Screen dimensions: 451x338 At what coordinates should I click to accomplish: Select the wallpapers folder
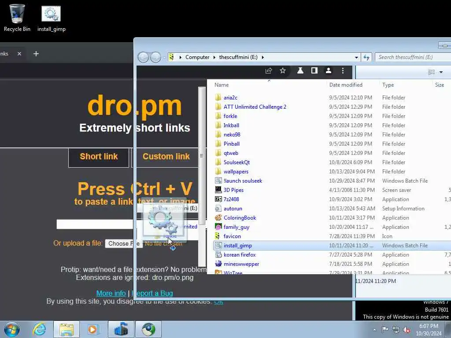click(236, 172)
